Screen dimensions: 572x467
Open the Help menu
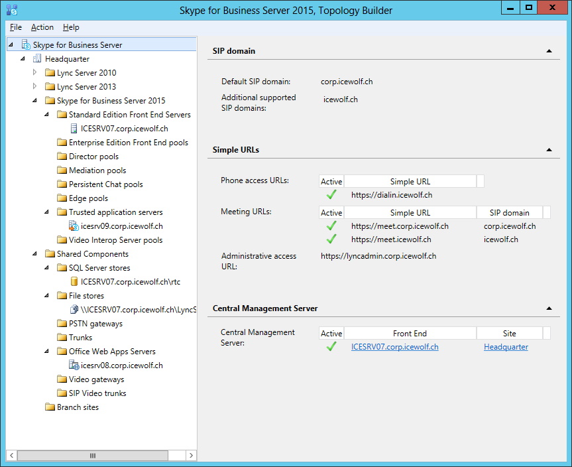[71, 27]
